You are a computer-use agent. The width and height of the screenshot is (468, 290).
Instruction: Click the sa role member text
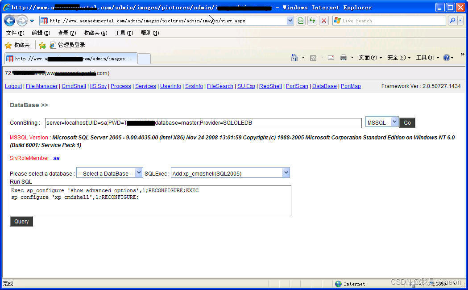point(56,158)
